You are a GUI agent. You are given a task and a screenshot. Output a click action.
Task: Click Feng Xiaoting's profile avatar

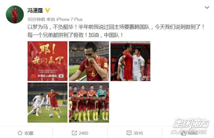coord(15,15)
